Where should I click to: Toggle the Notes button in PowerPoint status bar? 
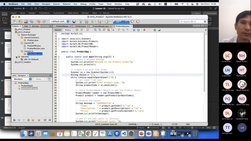point(140,128)
